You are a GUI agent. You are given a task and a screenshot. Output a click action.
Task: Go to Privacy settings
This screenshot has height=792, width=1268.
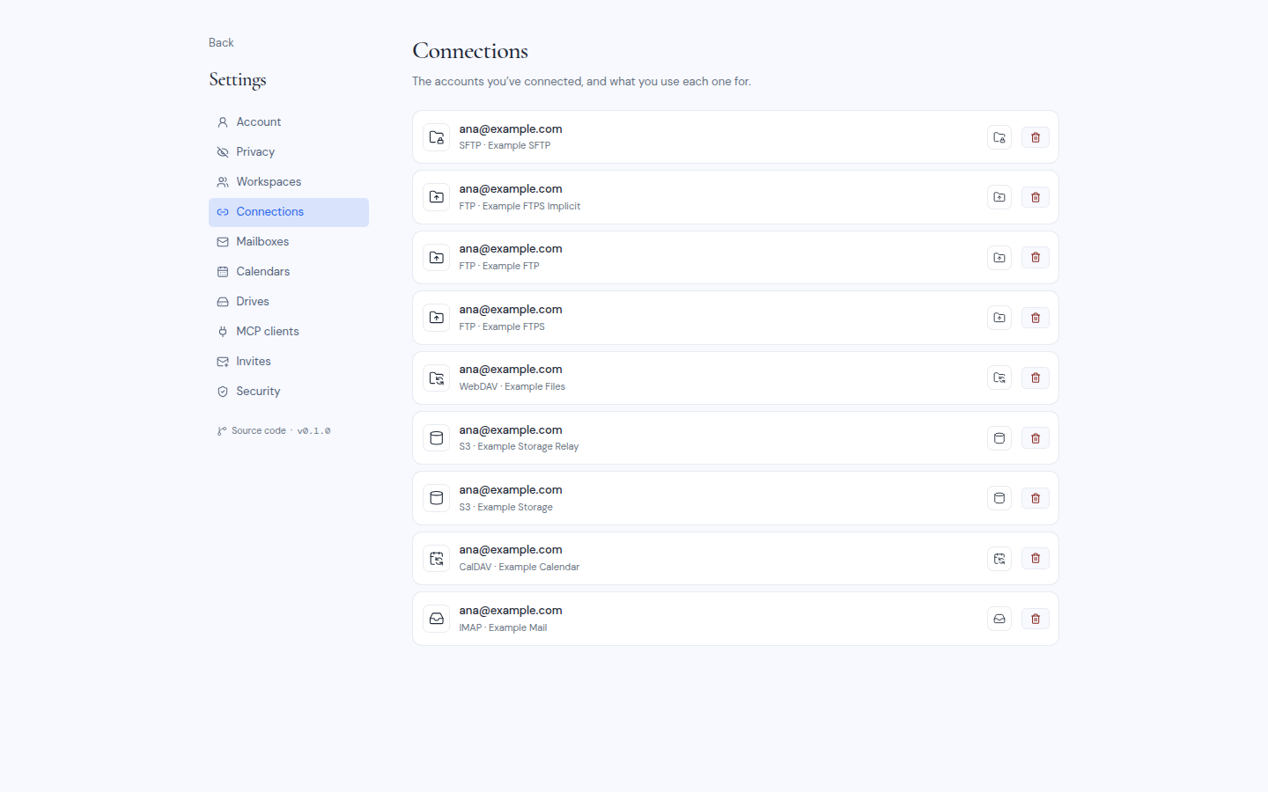coord(289,152)
